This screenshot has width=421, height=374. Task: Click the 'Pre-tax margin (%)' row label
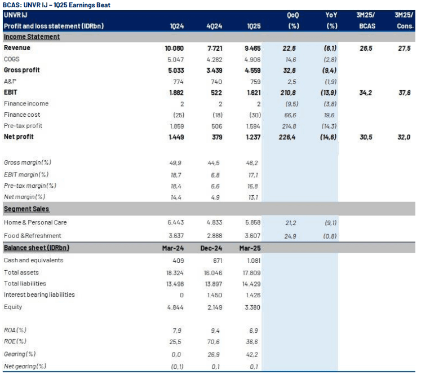coord(30,186)
